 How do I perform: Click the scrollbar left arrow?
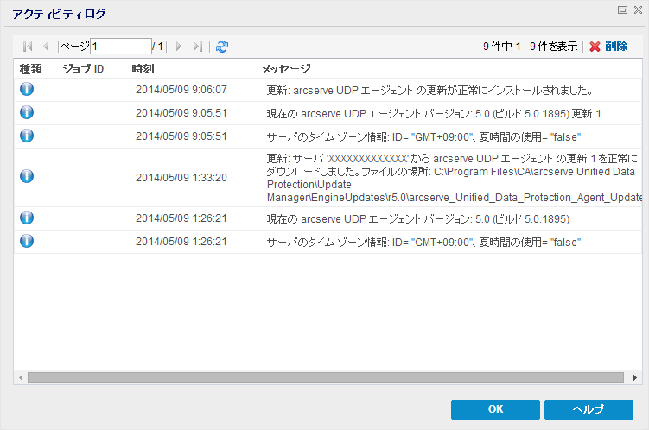(20, 377)
